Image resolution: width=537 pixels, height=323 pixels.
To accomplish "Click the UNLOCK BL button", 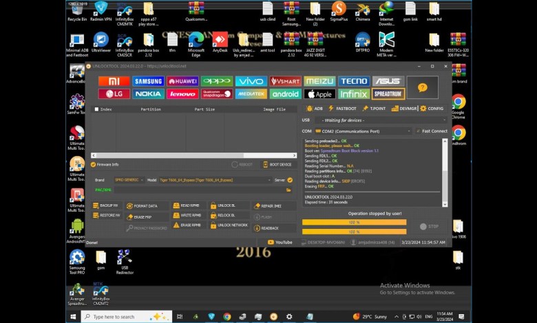I will pos(229,205).
